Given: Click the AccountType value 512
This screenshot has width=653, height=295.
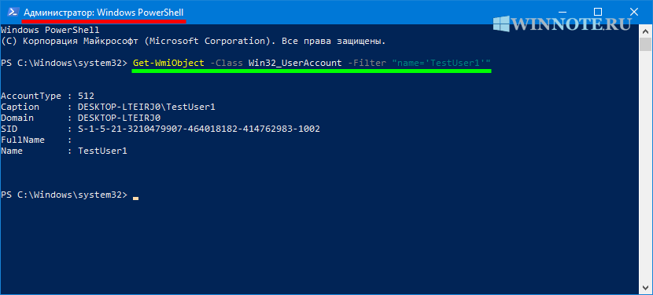Looking at the screenshot, I should tap(87, 96).
